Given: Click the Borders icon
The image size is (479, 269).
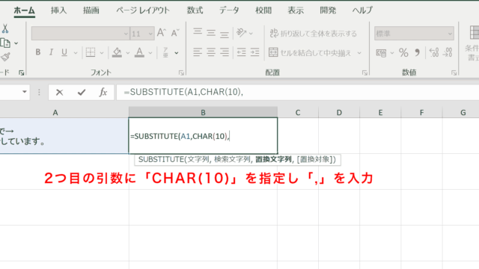Looking at the screenshot, I should coord(91,52).
